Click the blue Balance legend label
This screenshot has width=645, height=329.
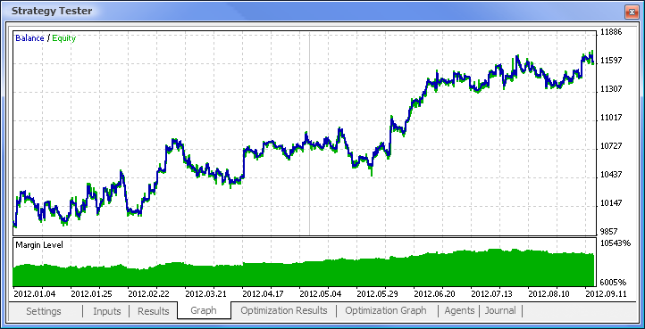29,38
